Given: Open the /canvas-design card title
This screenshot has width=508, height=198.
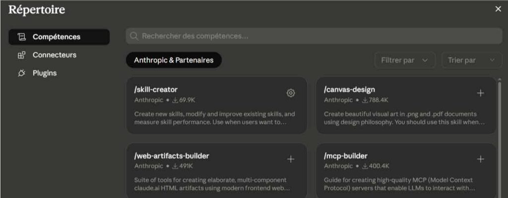Looking at the screenshot, I should coord(349,90).
